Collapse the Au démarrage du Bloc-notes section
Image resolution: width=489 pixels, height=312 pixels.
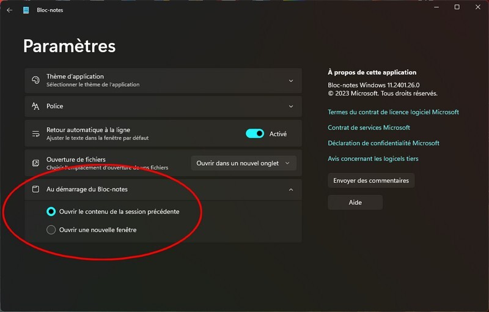tap(291, 190)
